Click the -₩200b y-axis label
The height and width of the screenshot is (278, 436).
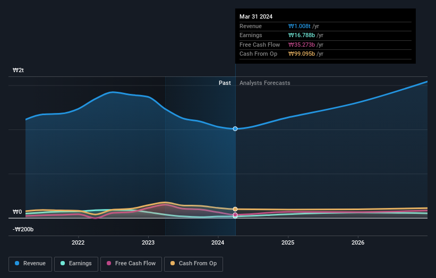point(23,229)
